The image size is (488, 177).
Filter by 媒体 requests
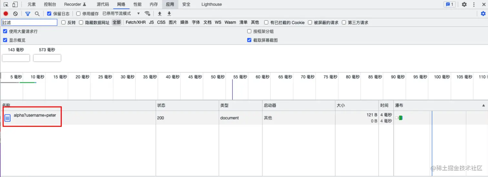[x=184, y=22]
